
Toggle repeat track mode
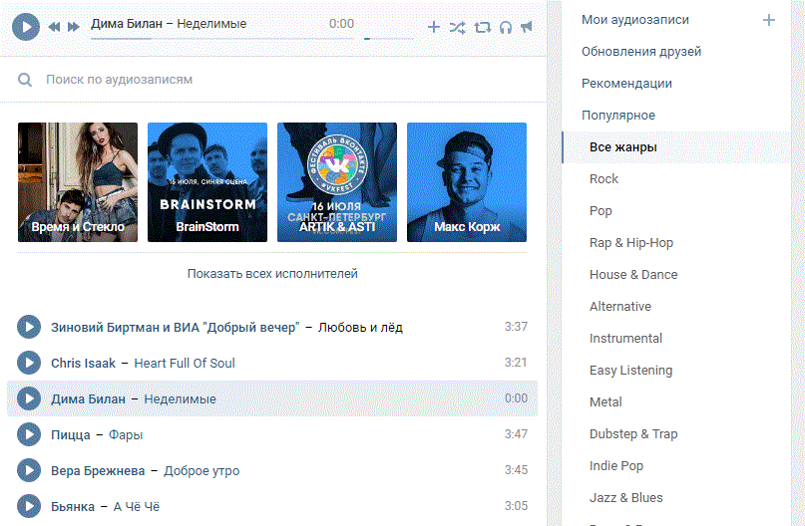[482, 27]
